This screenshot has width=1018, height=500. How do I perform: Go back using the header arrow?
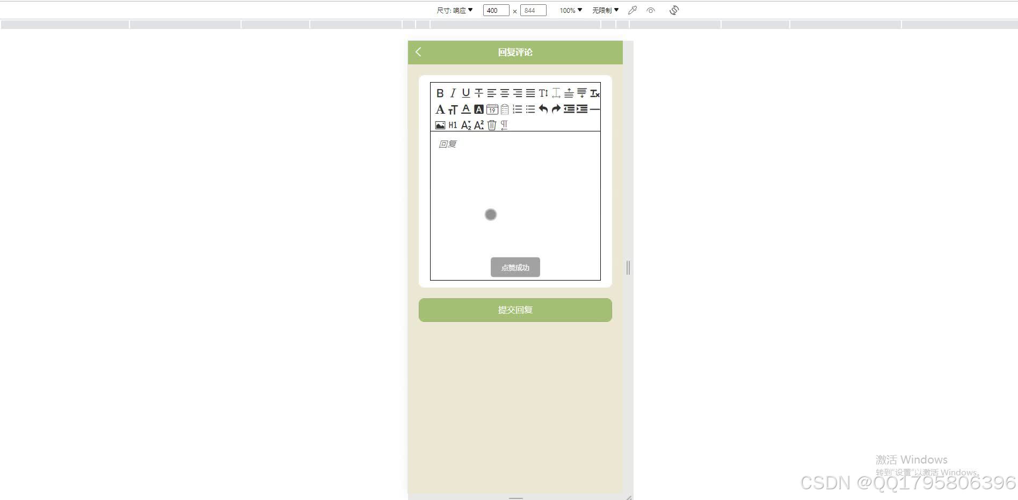point(418,52)
